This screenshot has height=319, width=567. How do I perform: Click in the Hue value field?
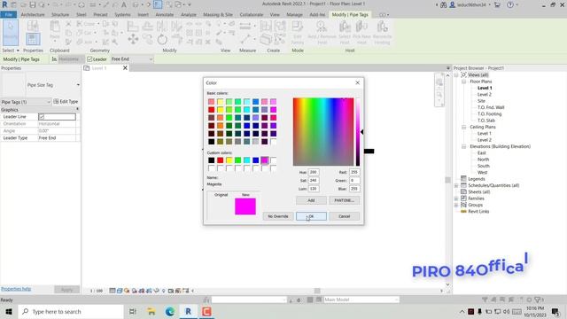pos(314,172)
